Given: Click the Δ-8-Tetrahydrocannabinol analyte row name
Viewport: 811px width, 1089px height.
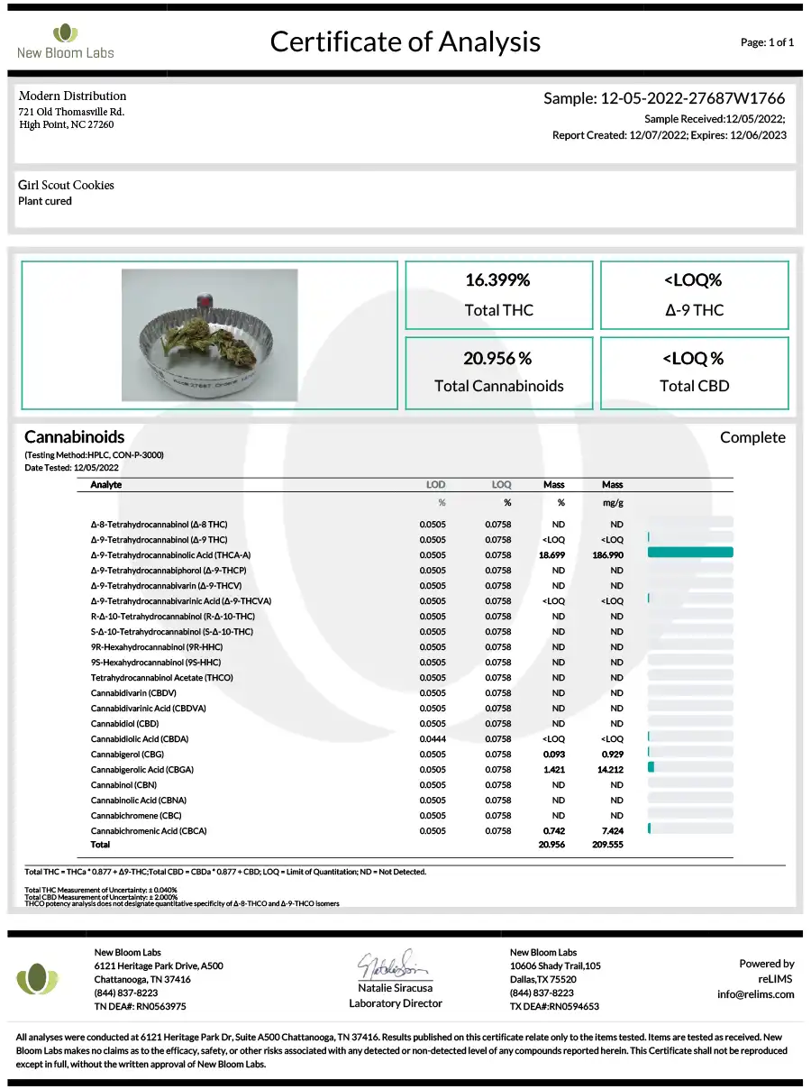Looking at the screenshot, I should 159,524.
